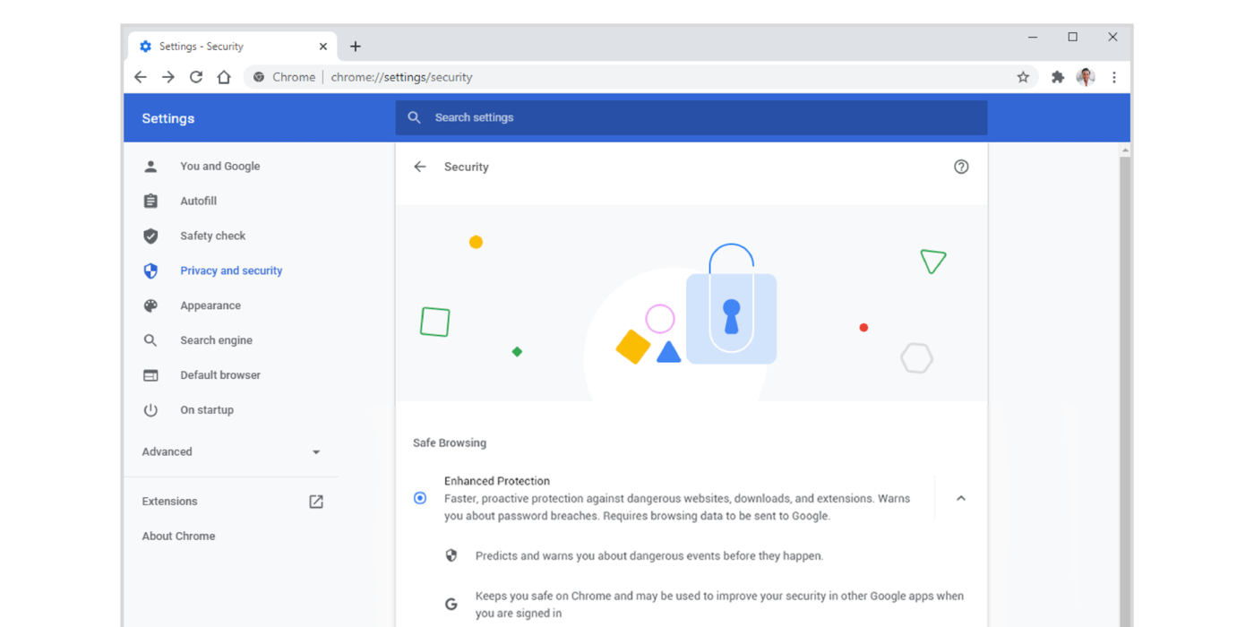The width and height of the screenshot is (1254, 627).
Task: Click the Appearance palette icon
Action: (x=150, y=305)
